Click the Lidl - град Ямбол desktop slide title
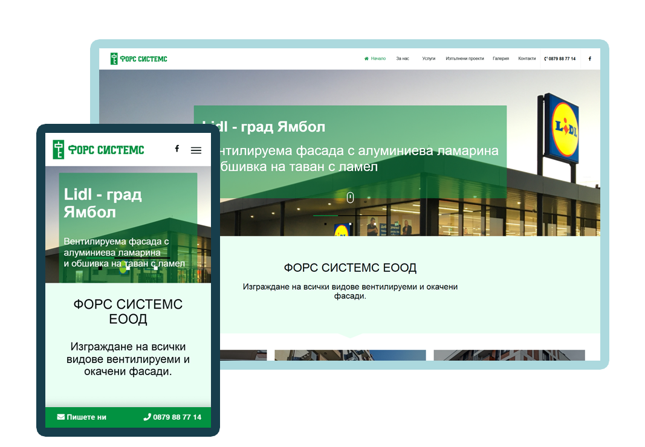Viewport: 645px width, 447px height. click(264, 127)
